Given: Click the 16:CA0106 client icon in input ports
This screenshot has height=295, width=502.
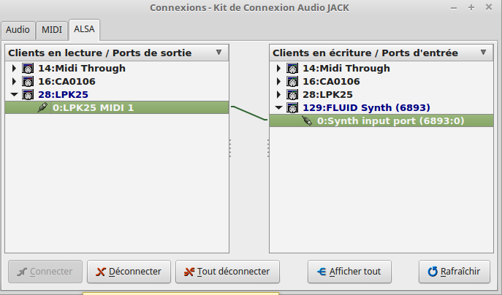Looking at the screenshot, I should tap(292, 81).
